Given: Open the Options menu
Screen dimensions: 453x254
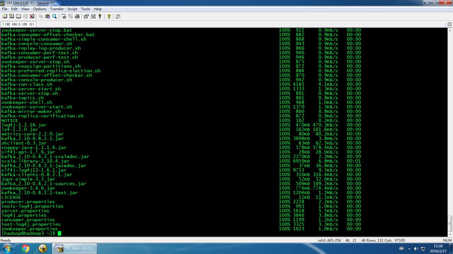Looking at the screenshot, I should [40, 9].
